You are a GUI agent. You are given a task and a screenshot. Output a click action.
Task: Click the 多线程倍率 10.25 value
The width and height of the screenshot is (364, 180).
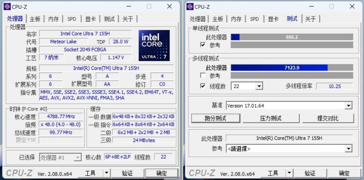335,86
